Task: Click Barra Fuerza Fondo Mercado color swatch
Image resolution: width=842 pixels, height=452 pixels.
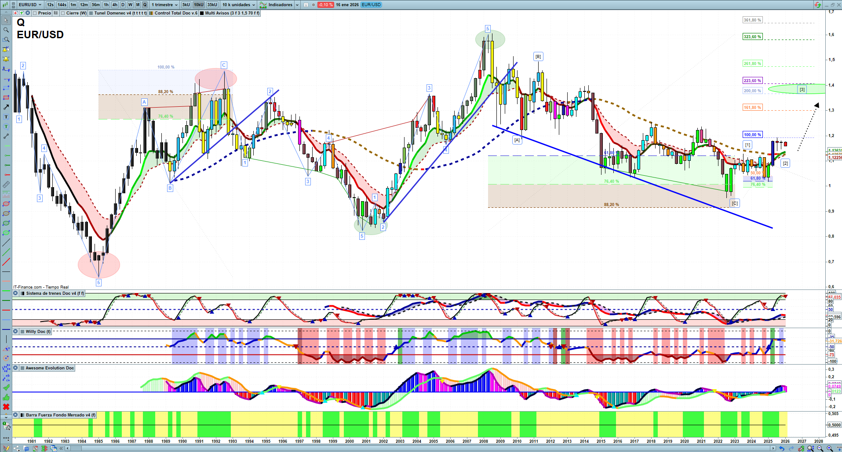Action: coord(22,415)
